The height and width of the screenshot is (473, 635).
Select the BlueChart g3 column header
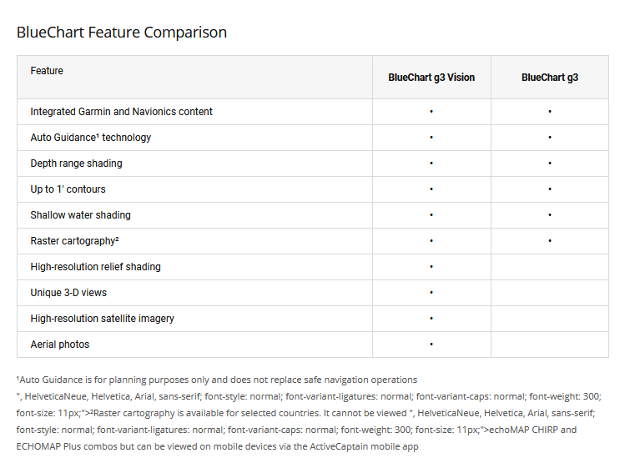(549, 78)
